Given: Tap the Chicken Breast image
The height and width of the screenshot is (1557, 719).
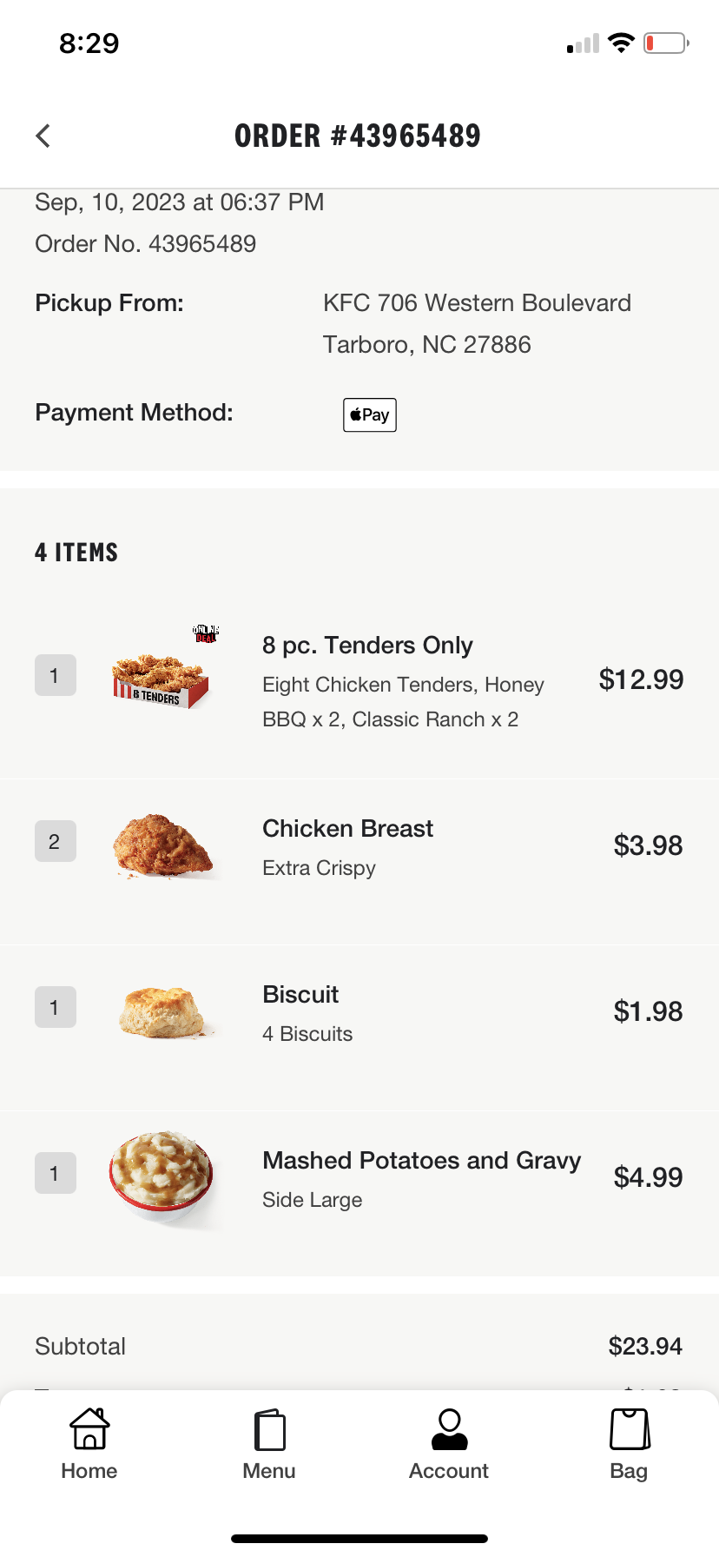Looking at the screenshot, I should coord(163,845).
